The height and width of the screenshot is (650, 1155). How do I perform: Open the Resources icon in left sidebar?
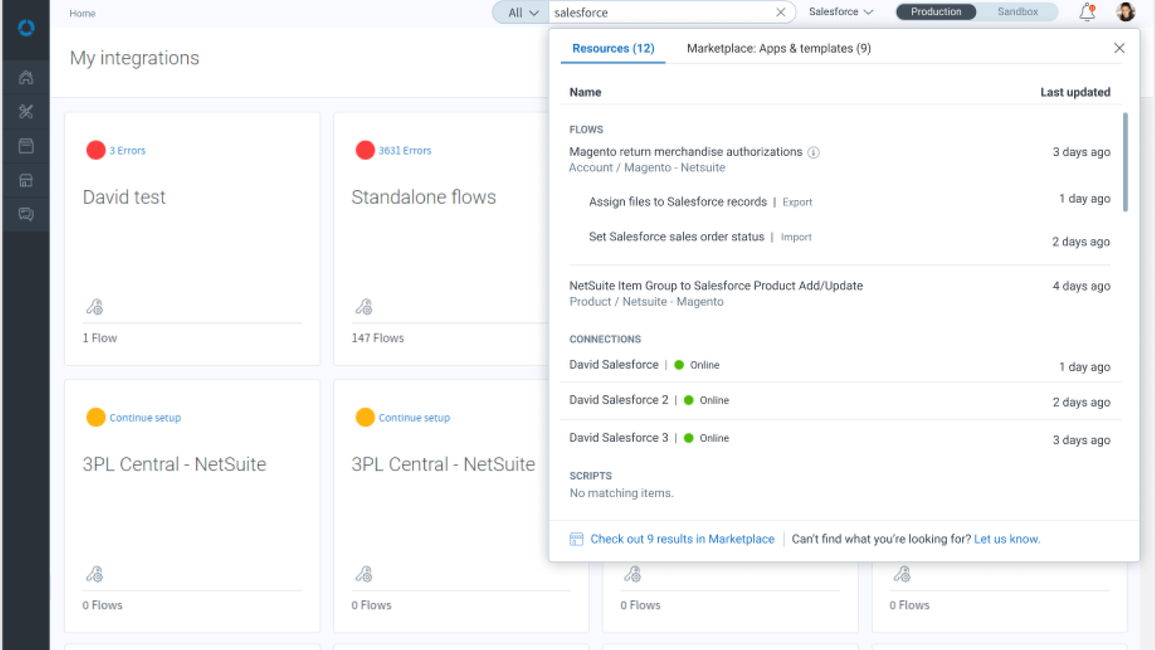point(26,146)
